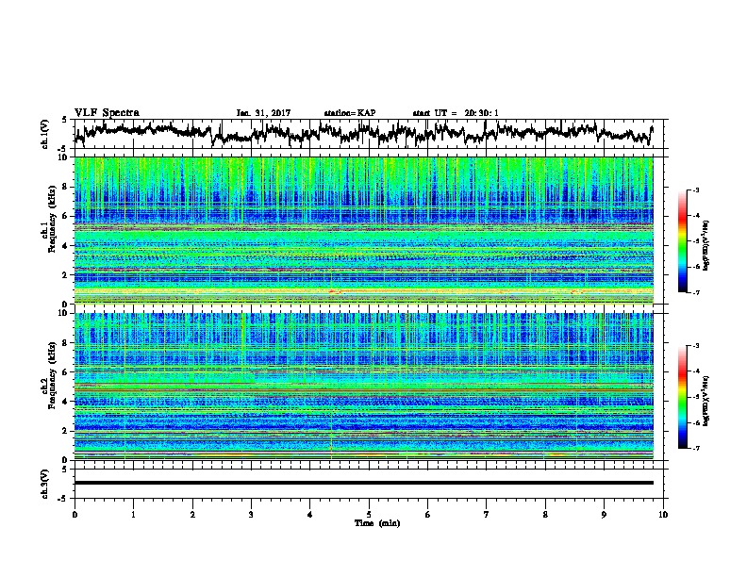Click the ch.1 voltage waveform trace

tap(363, 133)
